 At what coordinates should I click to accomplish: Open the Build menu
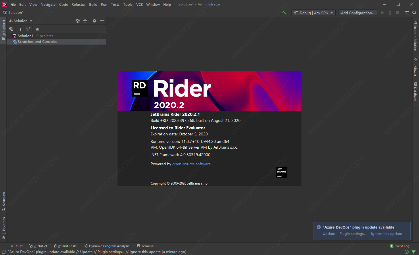[93, 4]
